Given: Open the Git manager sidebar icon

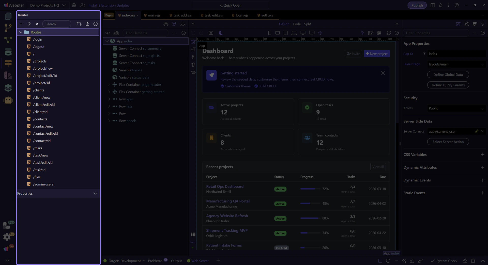Looking at the screenshot, I should pos(8,28).
